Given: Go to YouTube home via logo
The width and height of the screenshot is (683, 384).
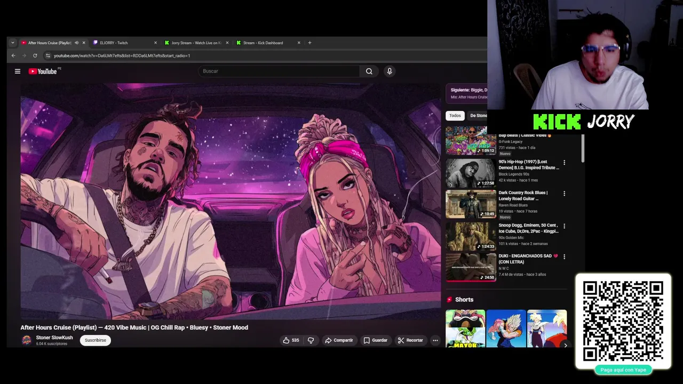Looking at the screenshot, I should click(43, 71).
